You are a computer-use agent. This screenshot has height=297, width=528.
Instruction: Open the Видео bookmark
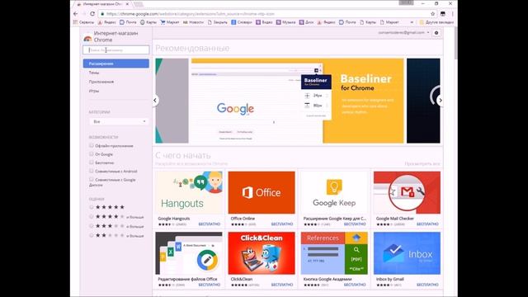[x=264, y=22]
